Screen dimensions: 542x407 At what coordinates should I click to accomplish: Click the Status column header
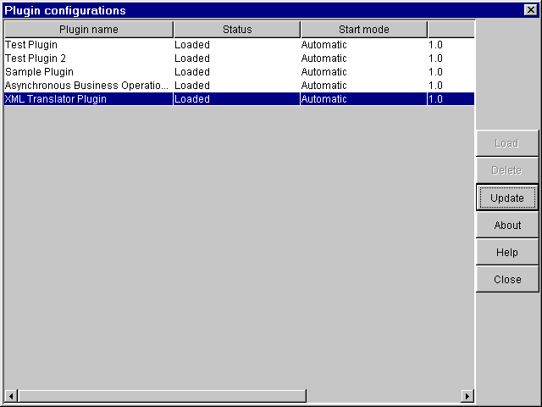tap(237, 30)
